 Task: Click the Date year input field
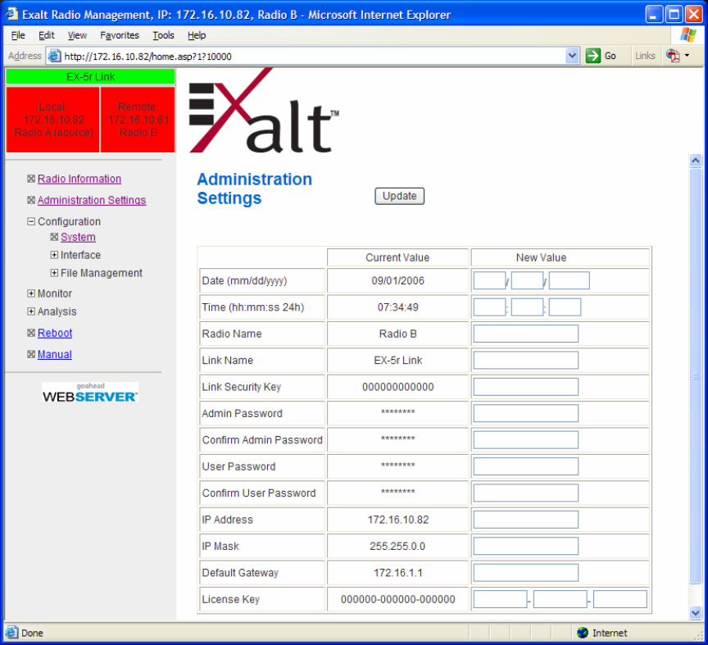pos(569,280)
